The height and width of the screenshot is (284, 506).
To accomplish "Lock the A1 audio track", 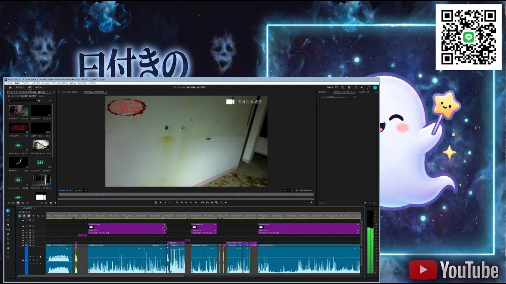I will (x=23, y=260).
